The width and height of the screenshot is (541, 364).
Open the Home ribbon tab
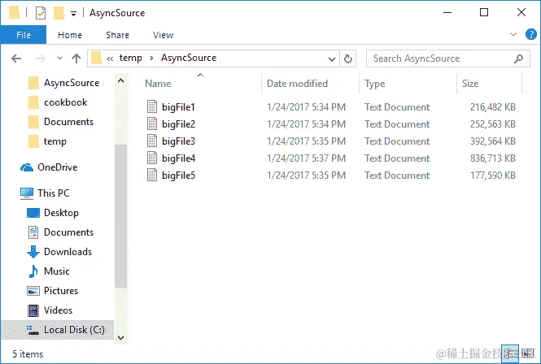tap(70, 35)
